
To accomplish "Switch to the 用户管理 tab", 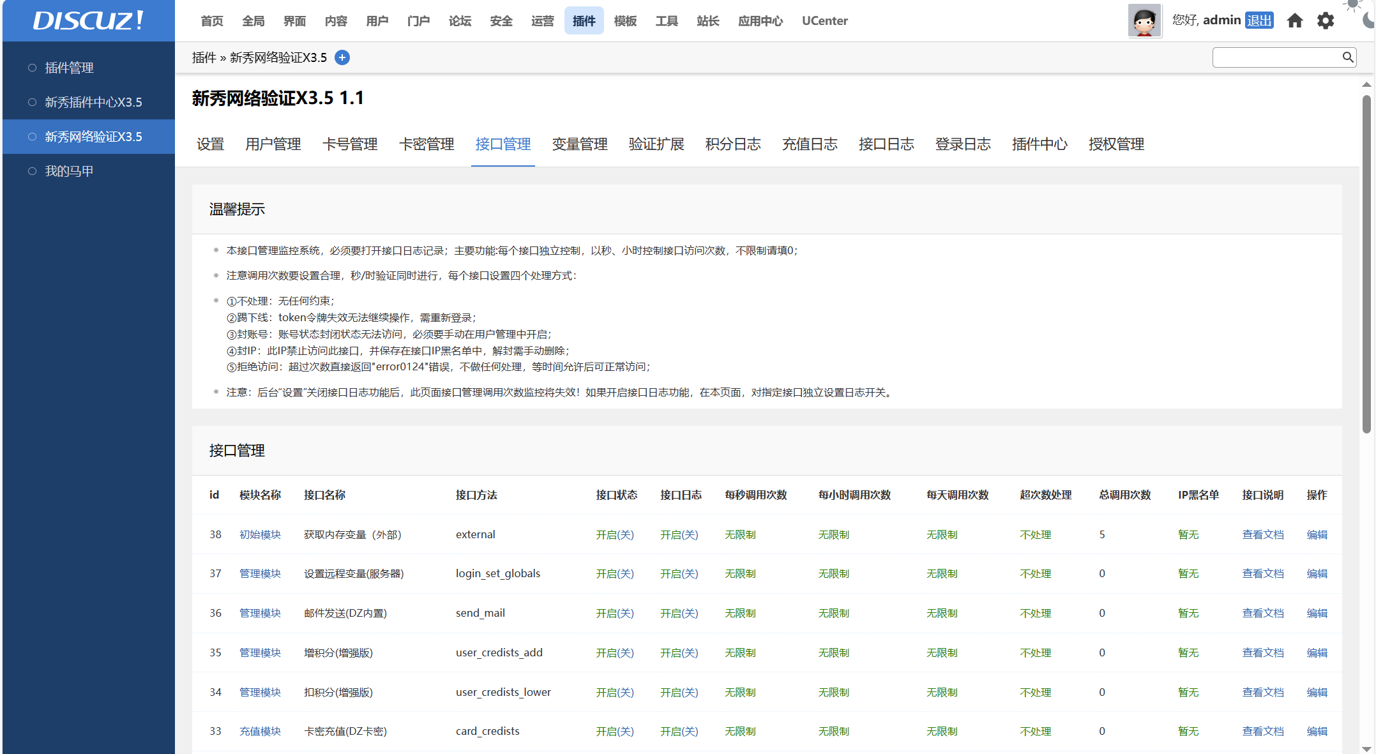I will tap(273, 144).
